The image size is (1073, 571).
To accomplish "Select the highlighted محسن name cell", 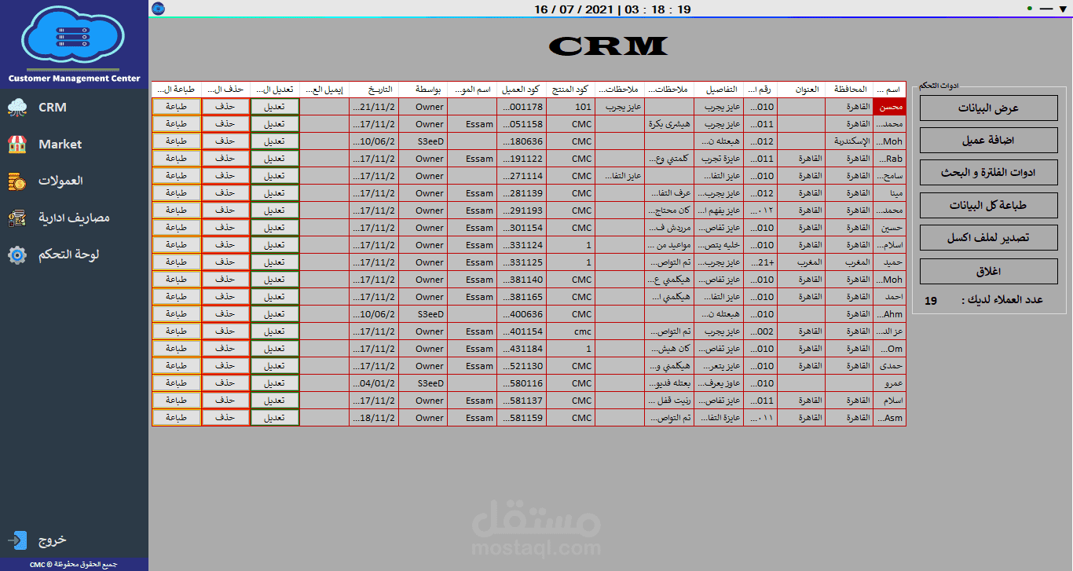I will [x=889, y=107].
